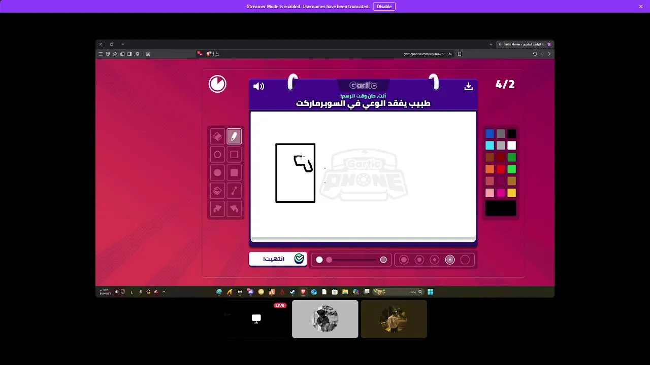This screenshot has width=650, height=365.
Task: Click the reload icon in the browser toolbar
Action: click(535, 54)
